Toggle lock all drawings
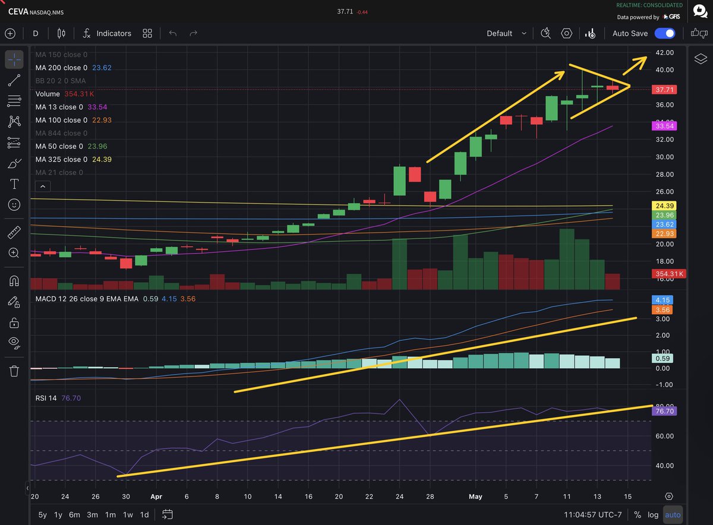 click(x=14, y=322)
